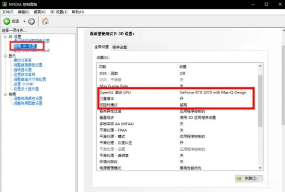
Task: Open the 3D 设置(3) menu
Action: 59,12
